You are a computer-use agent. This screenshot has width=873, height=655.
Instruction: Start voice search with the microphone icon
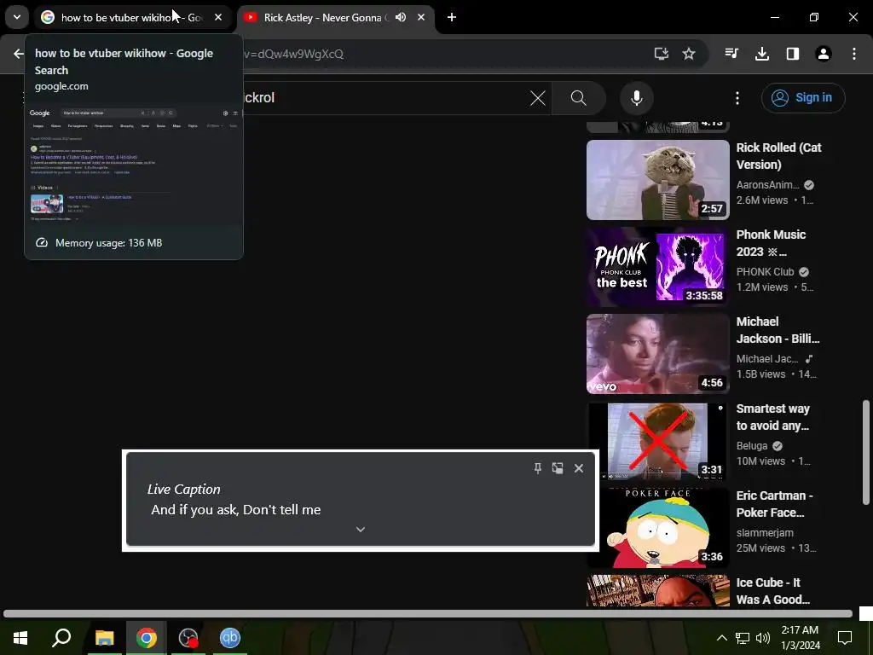click(x=636, y=98)
